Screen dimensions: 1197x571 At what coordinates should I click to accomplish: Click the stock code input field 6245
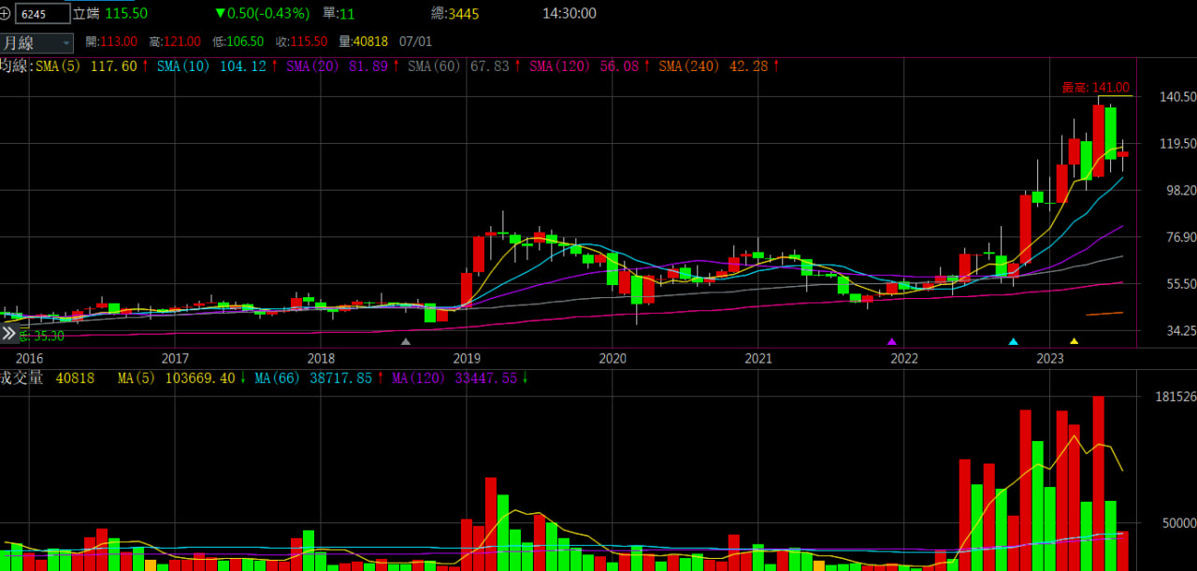click(44, 14)
